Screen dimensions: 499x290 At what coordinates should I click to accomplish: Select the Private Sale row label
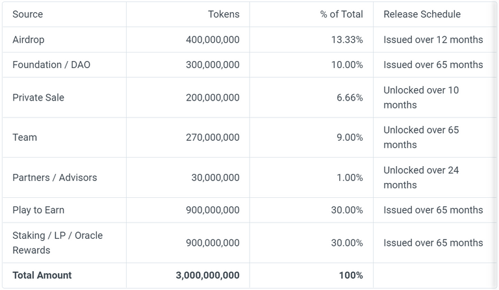coord(38,97)
